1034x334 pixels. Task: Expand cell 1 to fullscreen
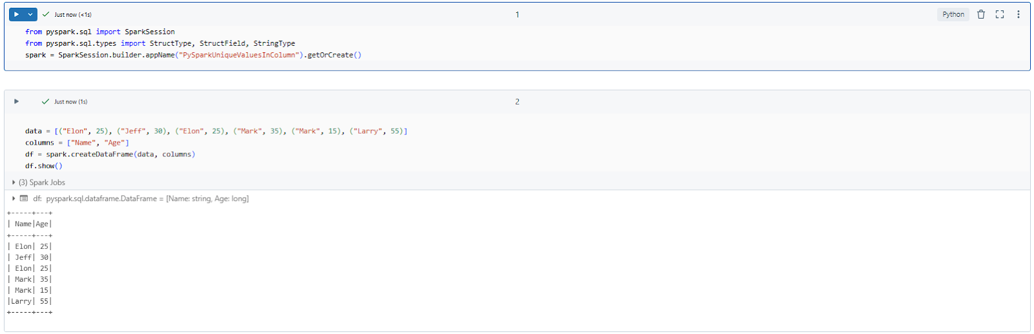pos(1000,14)
